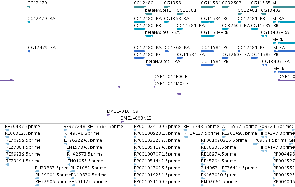The height and width of the screenshot is (187, 295).
Task: Click protein yl-PA
Action: pos(279,48)
